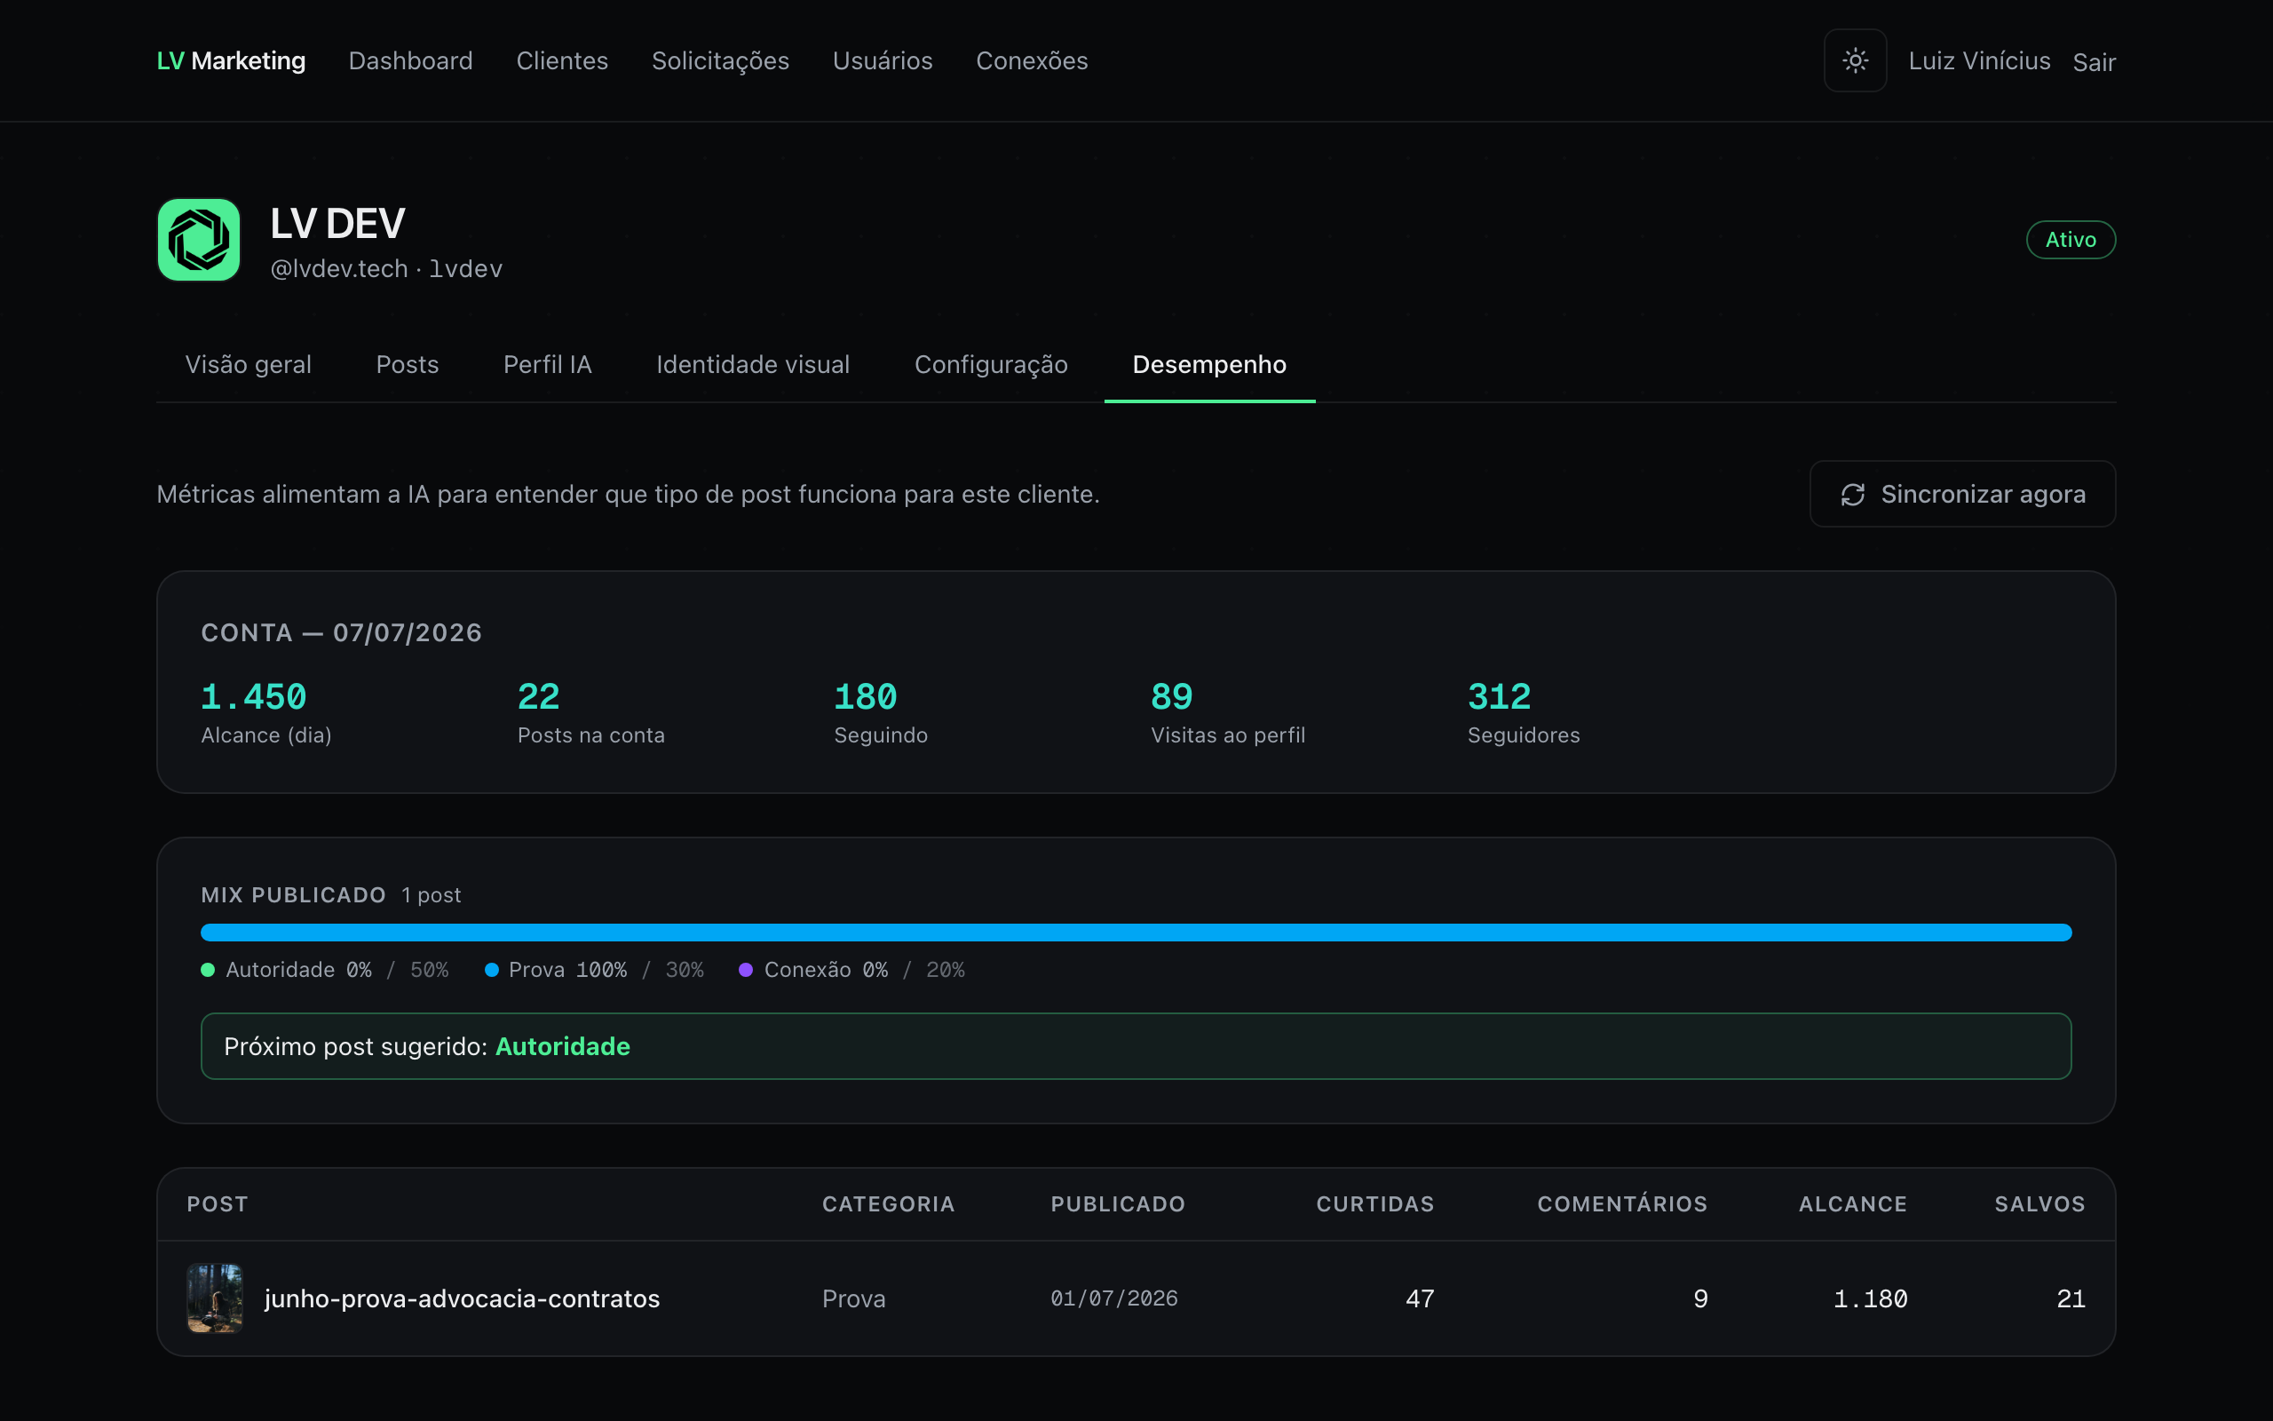Click the green Autoridade suggestion text

click(x=563, y=1046)
